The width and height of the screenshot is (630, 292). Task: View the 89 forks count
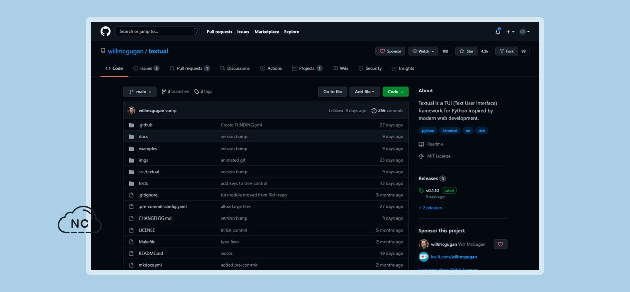(524, 51)
